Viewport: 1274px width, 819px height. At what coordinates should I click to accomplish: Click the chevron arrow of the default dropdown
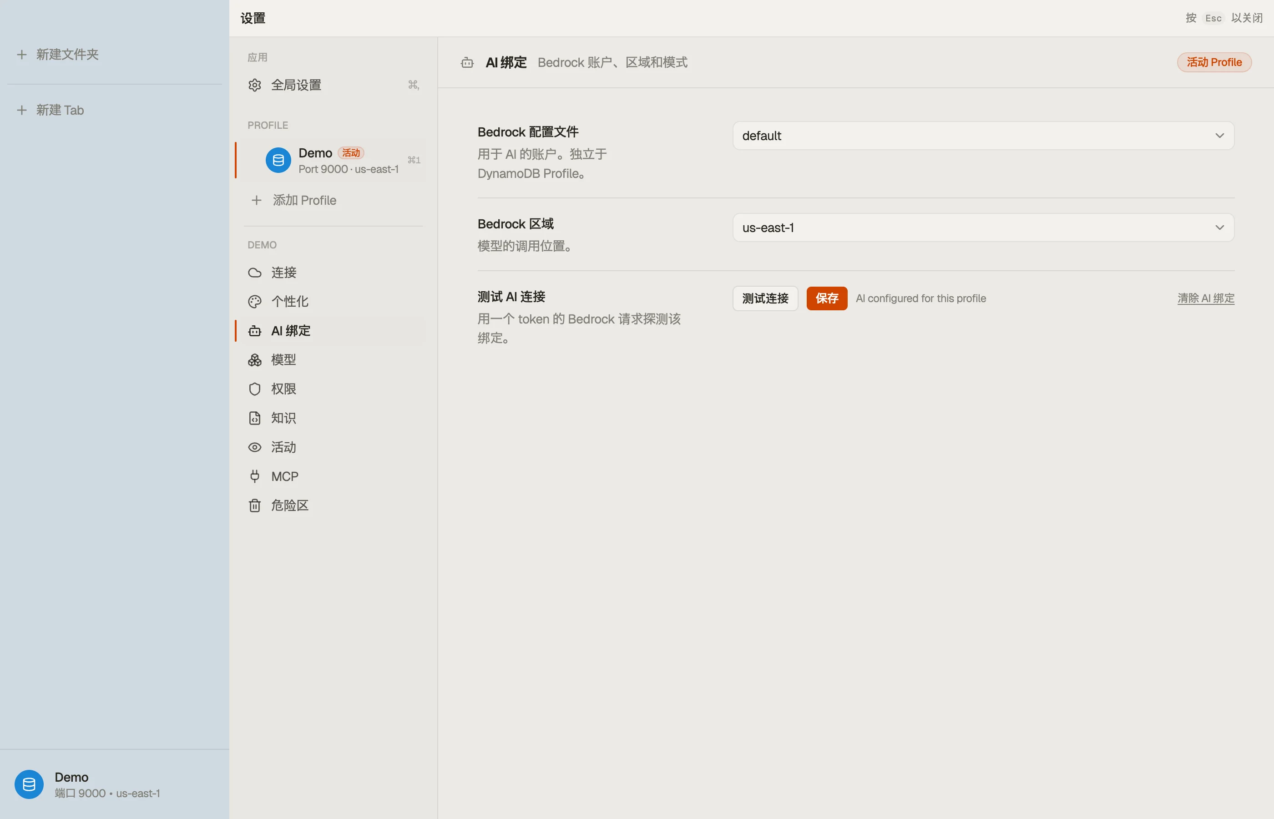(x=1219, y=136)
